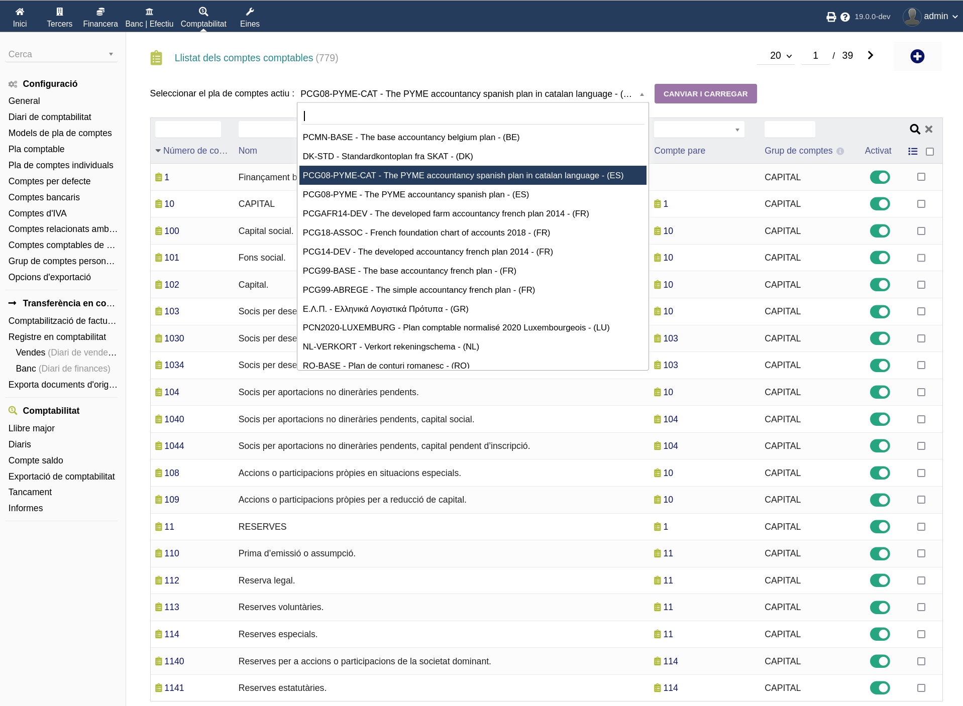Click the clipboard icon of account 1
963x706 pixels.
(x=159, y=177)
